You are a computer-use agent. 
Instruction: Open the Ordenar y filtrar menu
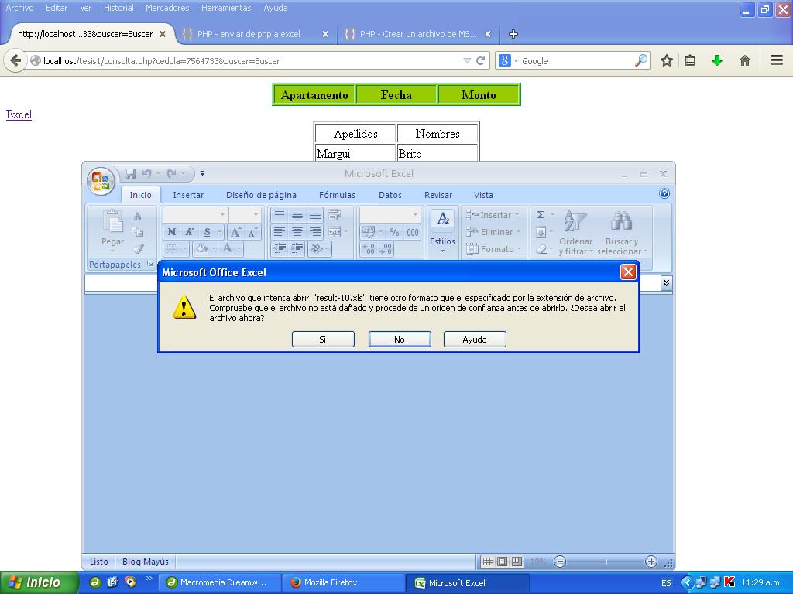pyautogui.click(x=575, y=232)
